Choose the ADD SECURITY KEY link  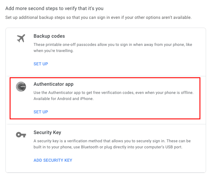53,160
